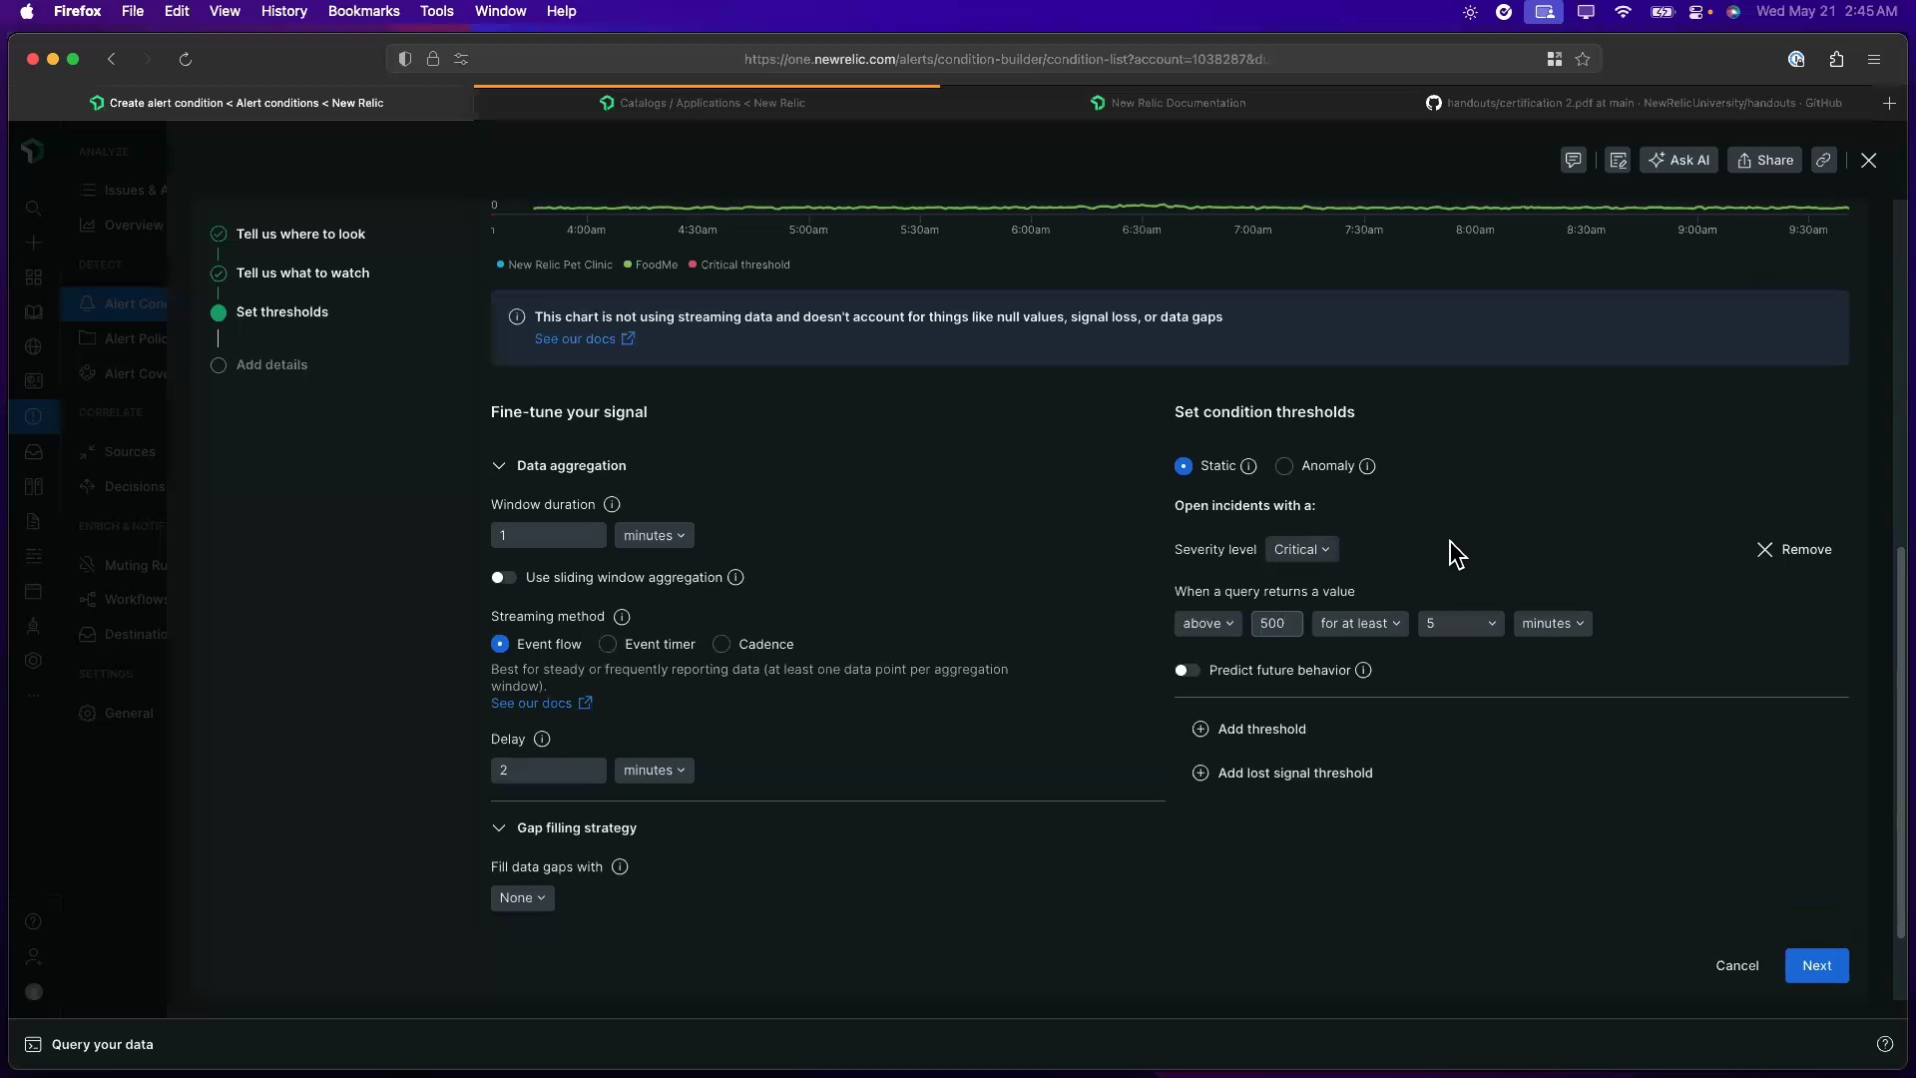
Task: Click plus icon for Add lost signal threshold
Action: tap(1200, 774)
